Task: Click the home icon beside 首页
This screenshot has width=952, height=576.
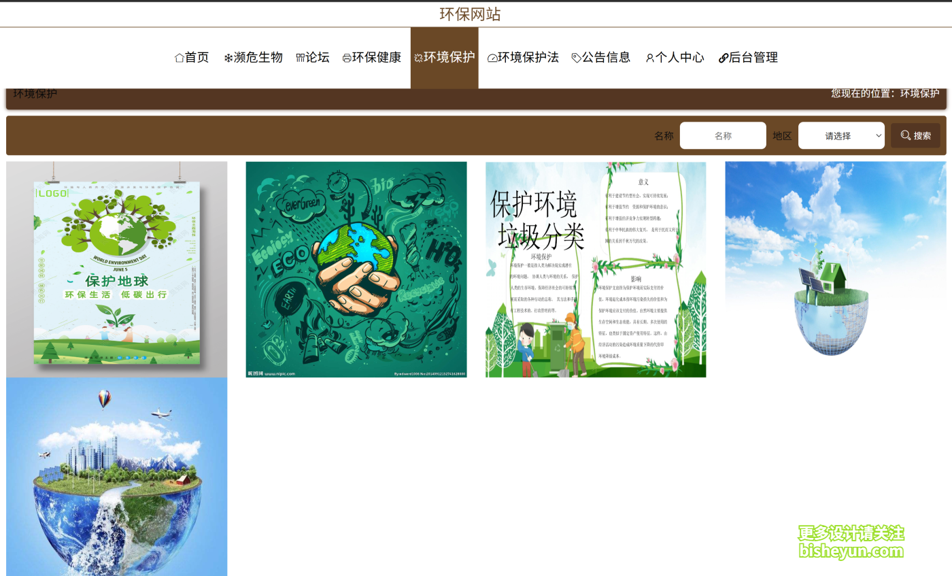Action: coord(178,57)
